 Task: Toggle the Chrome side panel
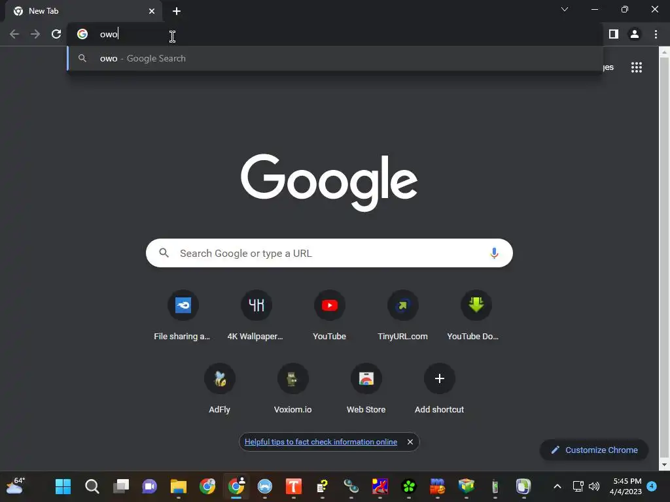[614, 34]
